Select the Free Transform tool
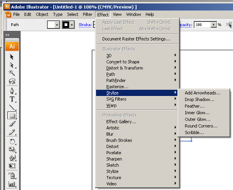This screenshot has width=233, height=190. pos(12,166)
